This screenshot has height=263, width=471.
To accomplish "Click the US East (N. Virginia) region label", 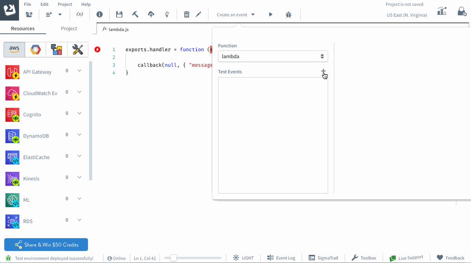I will coord(407,15).
